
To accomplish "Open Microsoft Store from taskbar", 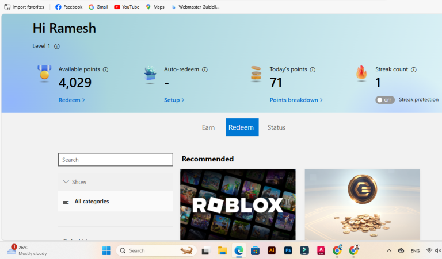I will tap(255, 250).
